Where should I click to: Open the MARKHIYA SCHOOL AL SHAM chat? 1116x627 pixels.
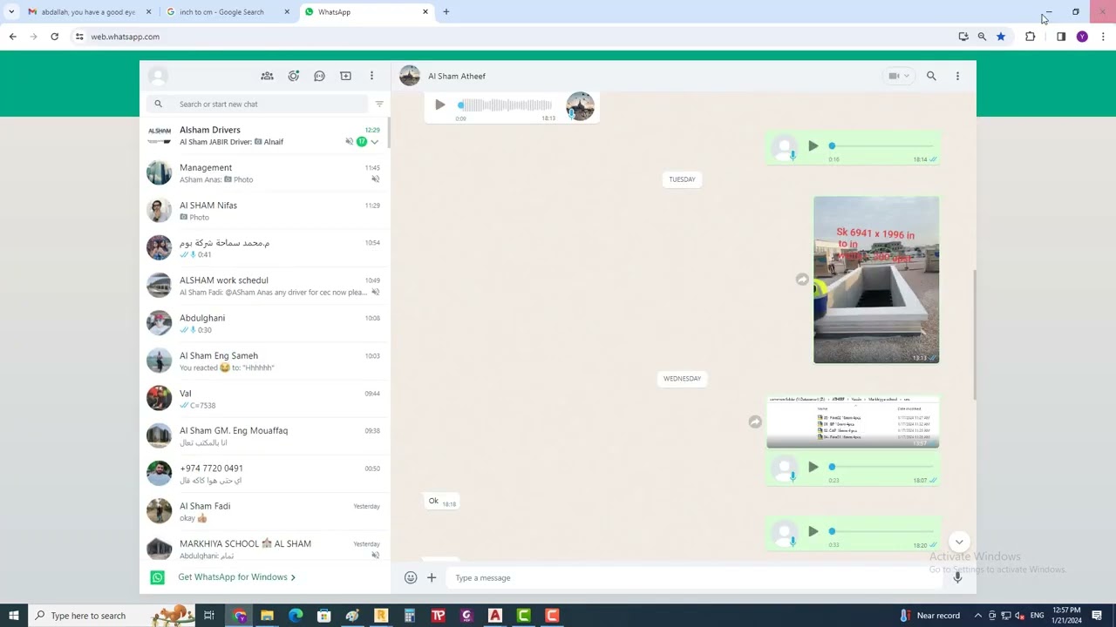264,547
